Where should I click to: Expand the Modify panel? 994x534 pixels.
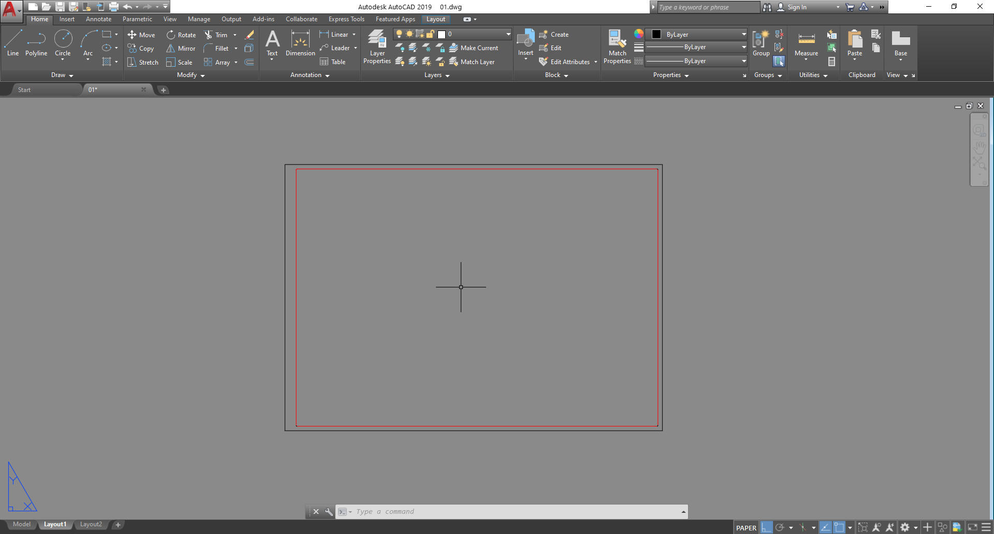pyautogui.click(x=189, y=75)
